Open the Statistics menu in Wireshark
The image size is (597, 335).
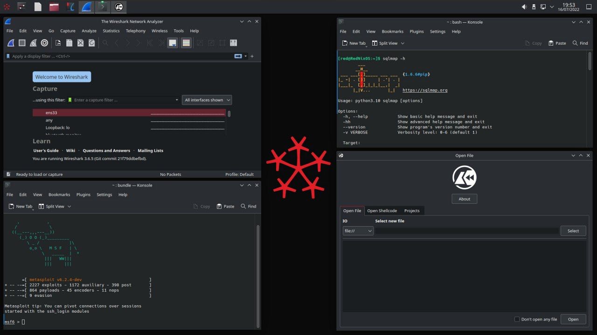tap(111, 31)
